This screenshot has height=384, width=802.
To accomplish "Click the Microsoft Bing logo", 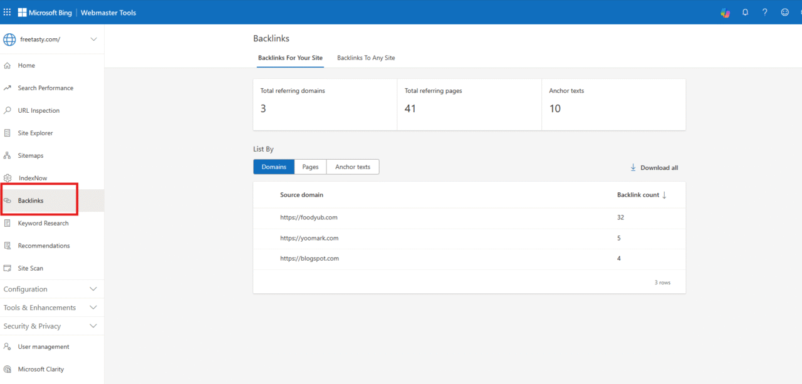I will 44,13.
